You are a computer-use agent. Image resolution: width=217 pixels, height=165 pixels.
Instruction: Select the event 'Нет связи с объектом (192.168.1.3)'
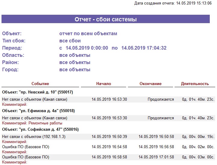coord(34,136)
